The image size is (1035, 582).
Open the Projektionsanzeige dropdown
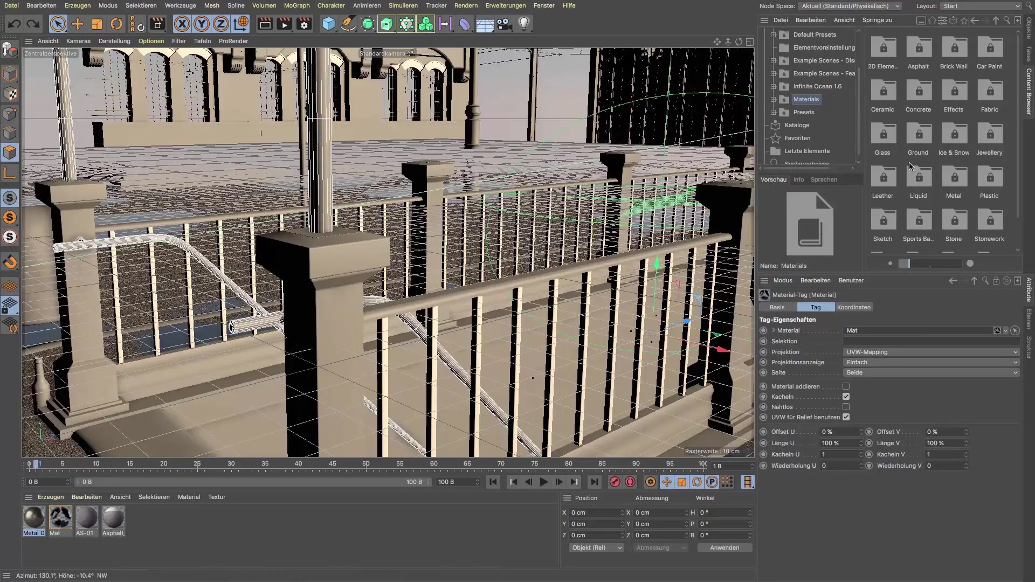(x=931, y=362)
